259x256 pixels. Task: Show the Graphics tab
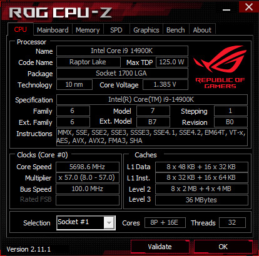click(146, 30)
